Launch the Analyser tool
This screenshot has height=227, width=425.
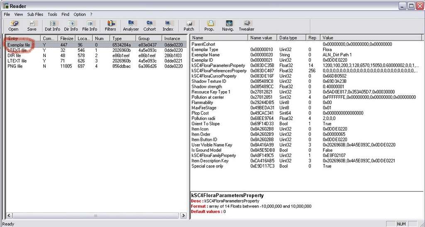[131, 26]
